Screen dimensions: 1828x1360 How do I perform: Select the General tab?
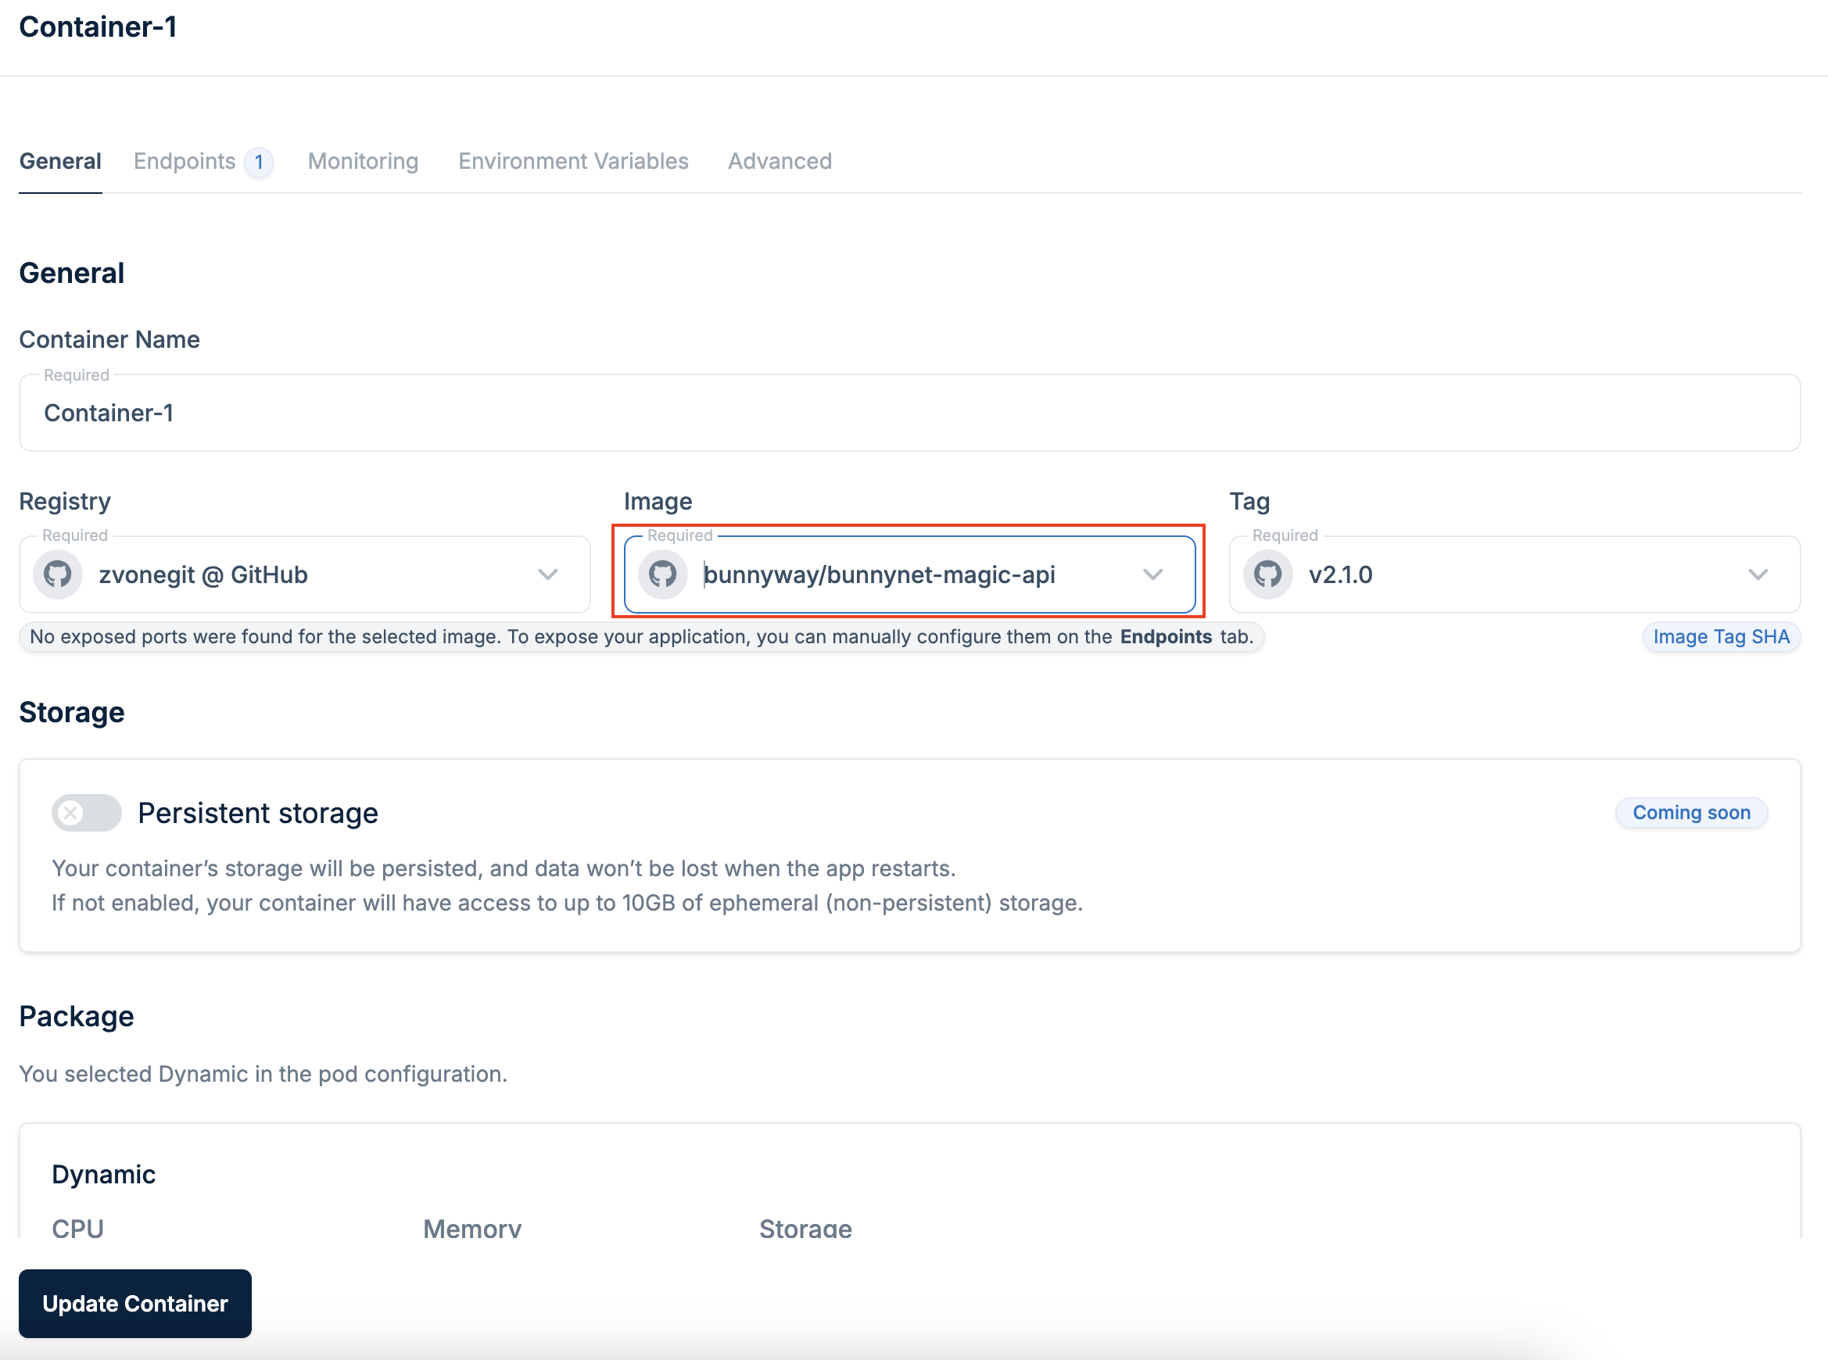[x=60, y=161]
